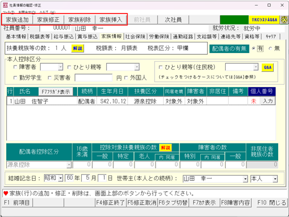Click the 入力 button for 個人番号
This screenshot has height=217, width=289.
pos(268,101)
